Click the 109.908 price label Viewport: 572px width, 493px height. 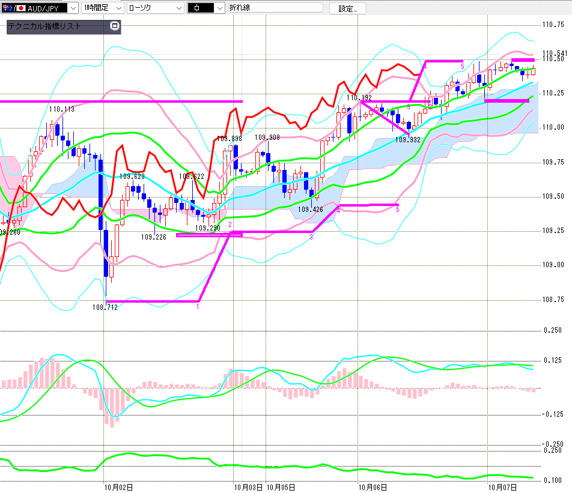tap(267, 138)
